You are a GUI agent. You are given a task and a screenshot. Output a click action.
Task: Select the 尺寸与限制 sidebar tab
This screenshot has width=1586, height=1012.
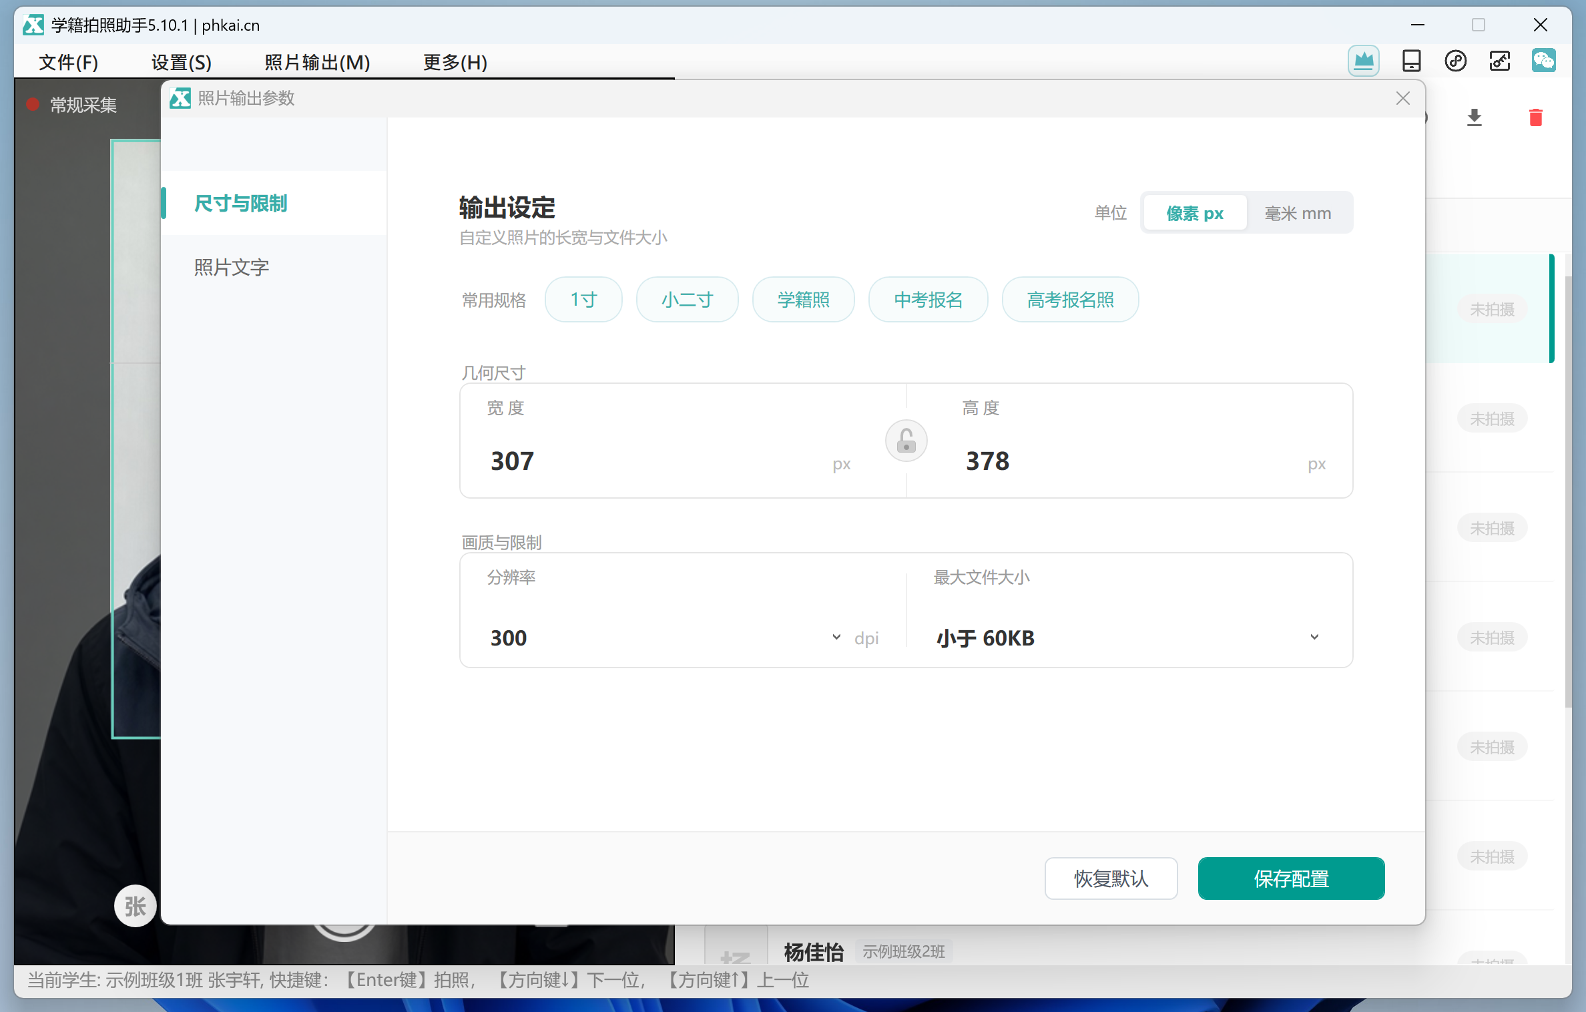pos(274,203)
